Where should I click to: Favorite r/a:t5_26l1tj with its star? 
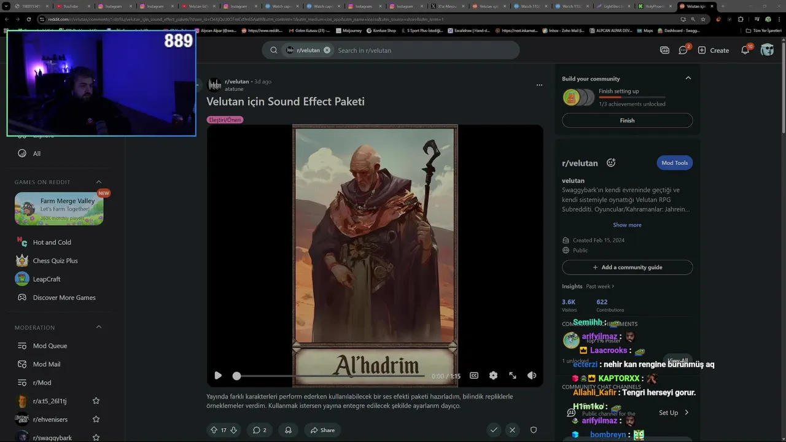coord(96,401)
